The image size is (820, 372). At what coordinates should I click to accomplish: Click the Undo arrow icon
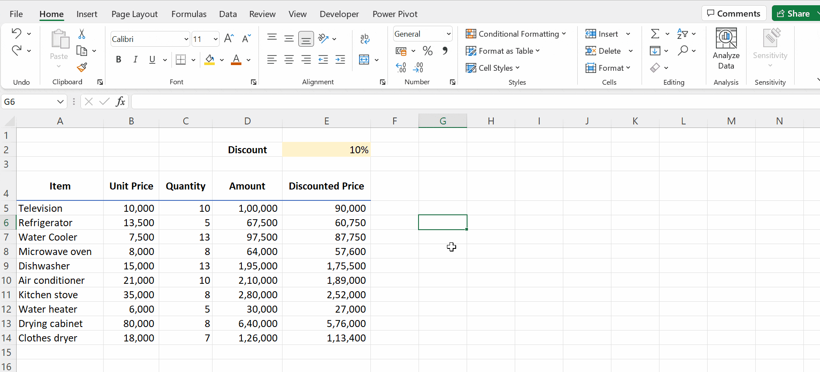click(16, 34)
